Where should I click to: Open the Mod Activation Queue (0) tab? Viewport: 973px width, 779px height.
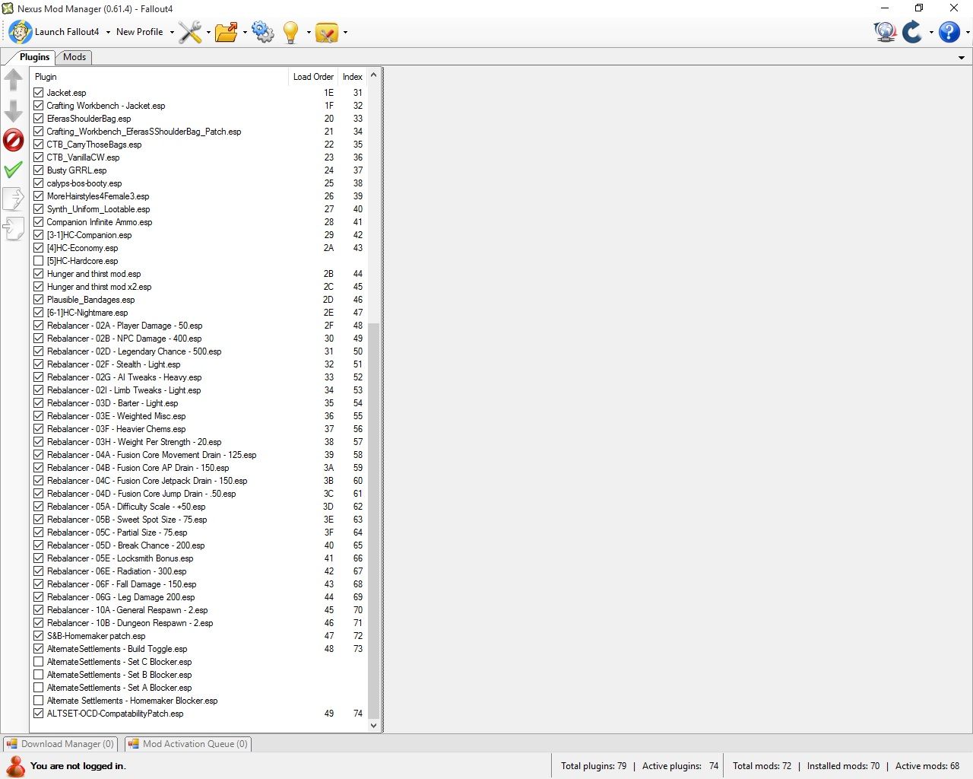(188, 744)
